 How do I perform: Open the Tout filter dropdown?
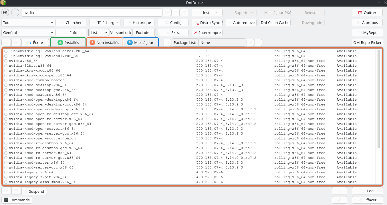28,23
